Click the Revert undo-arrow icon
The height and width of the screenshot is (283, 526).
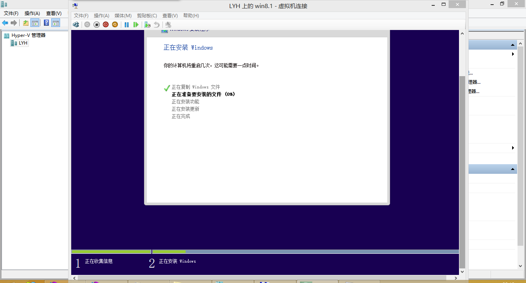pyautogui.click(x=156, y=25)
